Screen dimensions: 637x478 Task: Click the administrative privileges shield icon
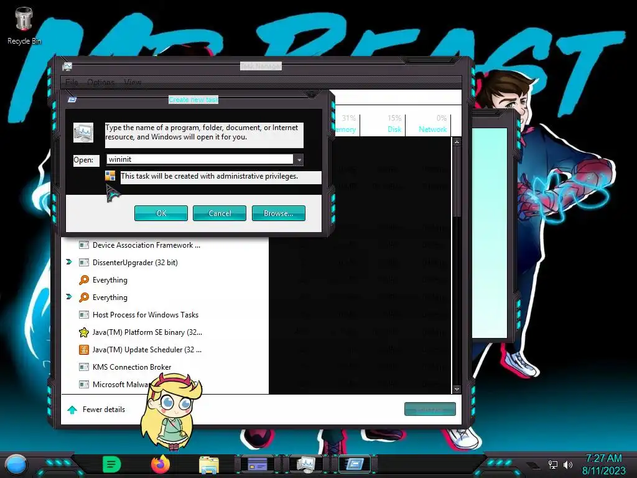[110, 176]
